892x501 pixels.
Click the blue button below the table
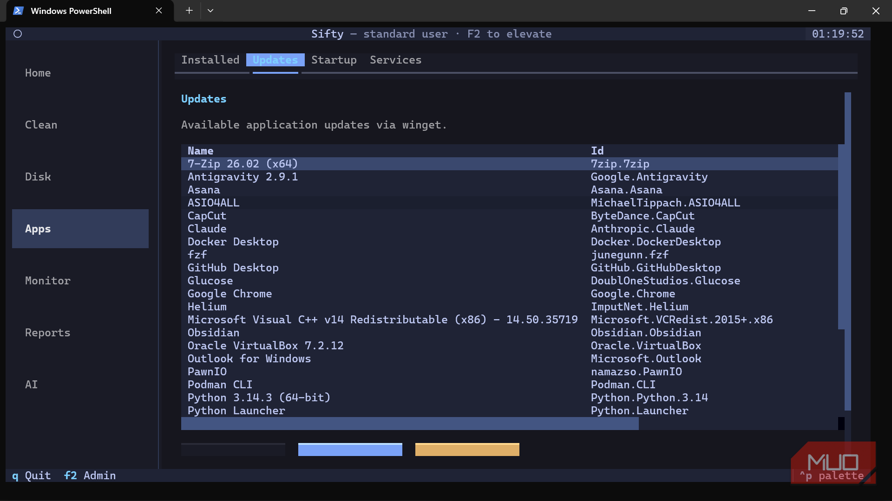[x=350, y=450]
